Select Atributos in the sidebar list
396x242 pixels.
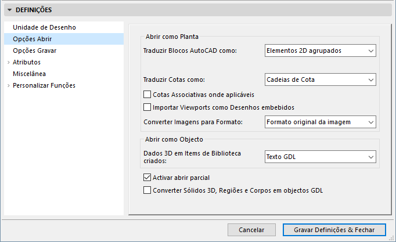(x=27, y=62)
